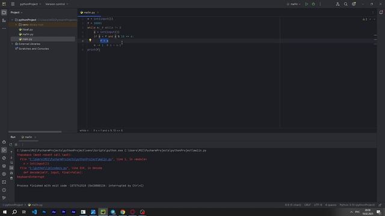
Task: Open more run actions menu
Action: click(x=320, y=4)
